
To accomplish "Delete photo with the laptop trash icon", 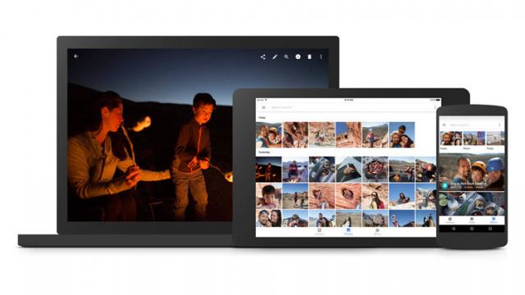I will [309, 57].
